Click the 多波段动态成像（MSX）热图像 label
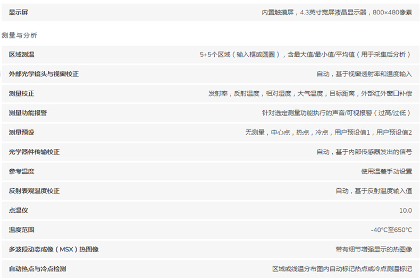 [54, 249]
